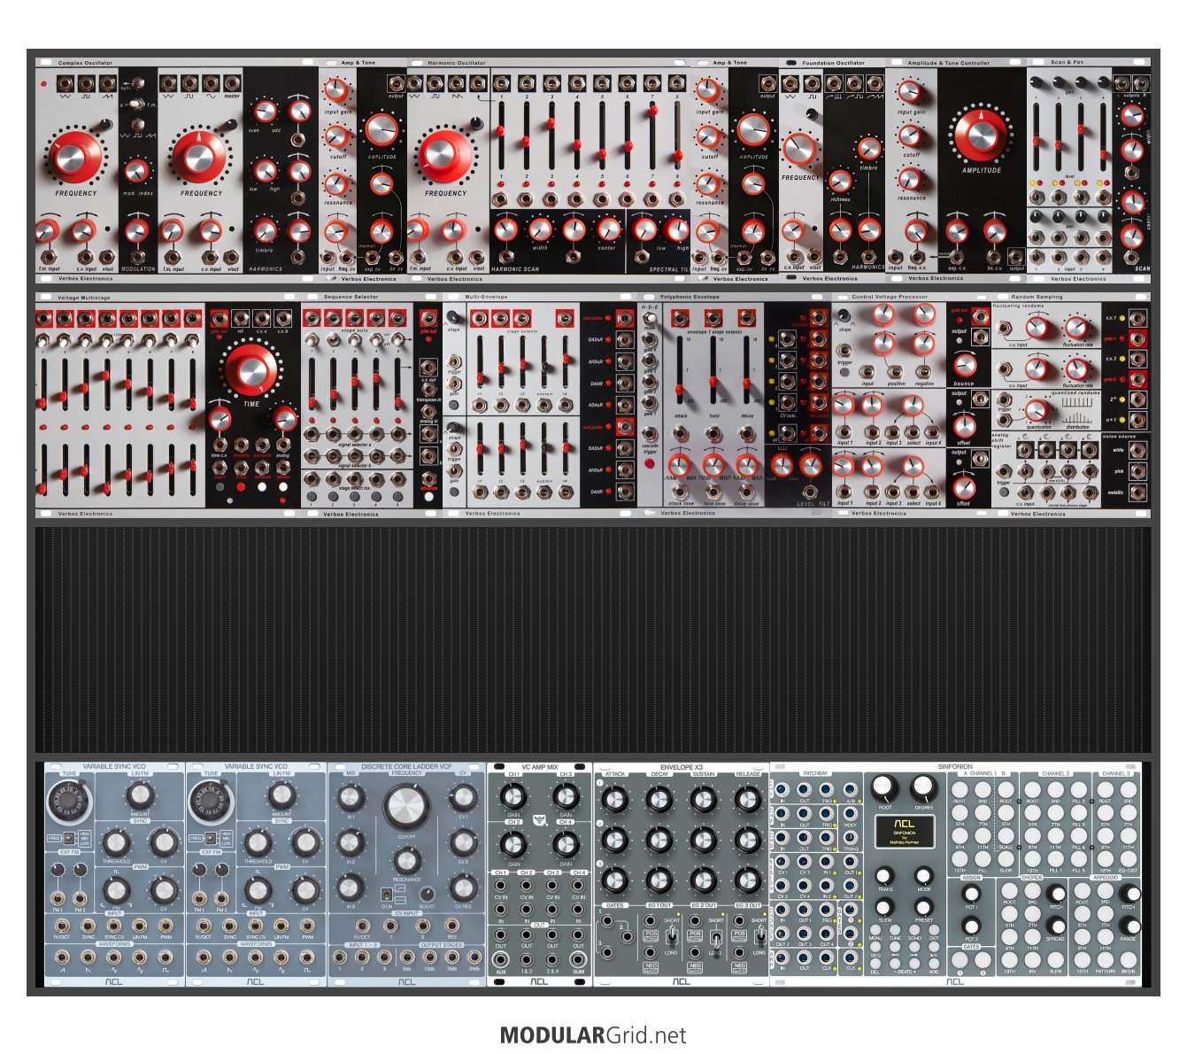Click the AUX jack on VC AMP MIX
Viewport: 1187px width, 1054px height.
[x=501, y=958]
